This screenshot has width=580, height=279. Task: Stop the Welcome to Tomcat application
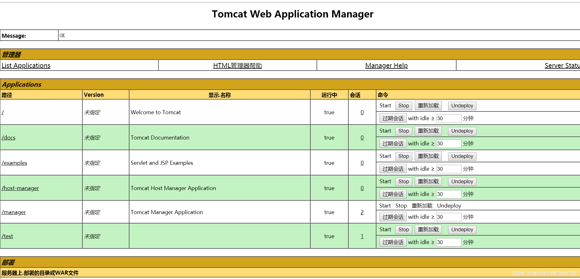pos(404,106)
